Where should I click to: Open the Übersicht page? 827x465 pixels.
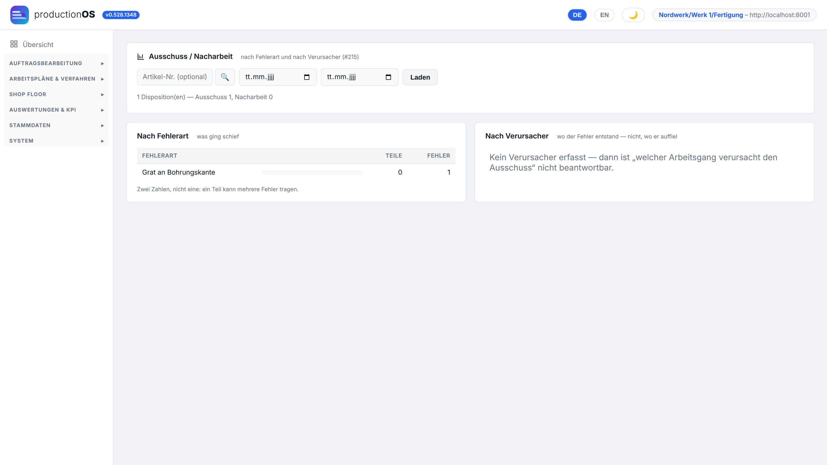[38, 44]
